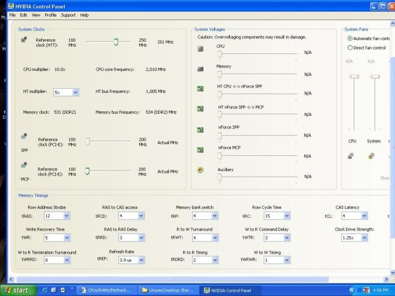
Task: Click the yellow Auxiliary voltage icon
Action: 200,170
